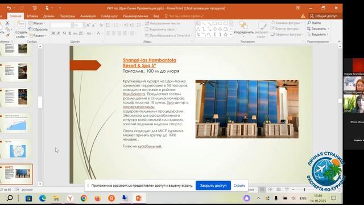Open Направление текста dropdown
This screenshot has width=364, height=205.
(163, 23)
